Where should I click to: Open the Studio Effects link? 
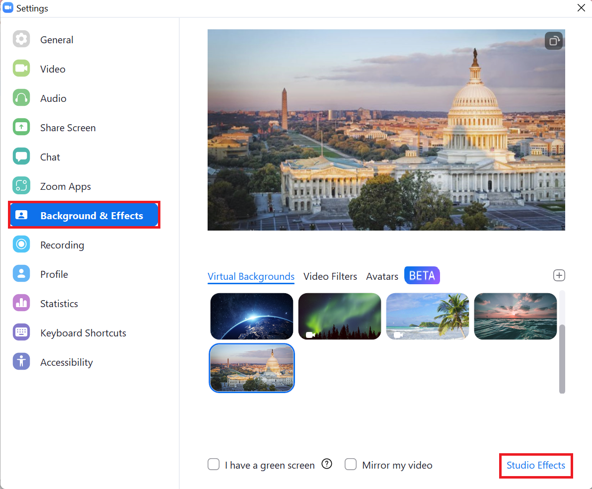coord(536,465)
